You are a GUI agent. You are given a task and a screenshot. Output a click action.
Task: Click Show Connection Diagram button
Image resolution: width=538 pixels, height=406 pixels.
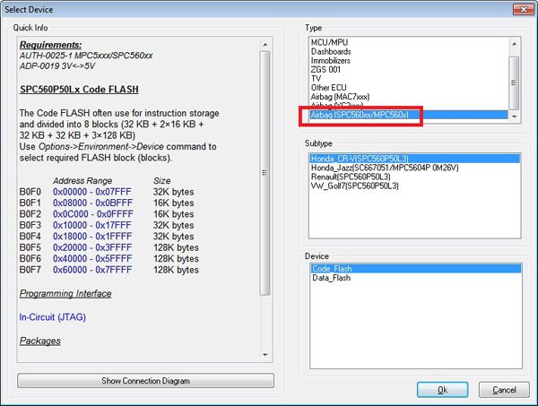click(x=145, y=381)
